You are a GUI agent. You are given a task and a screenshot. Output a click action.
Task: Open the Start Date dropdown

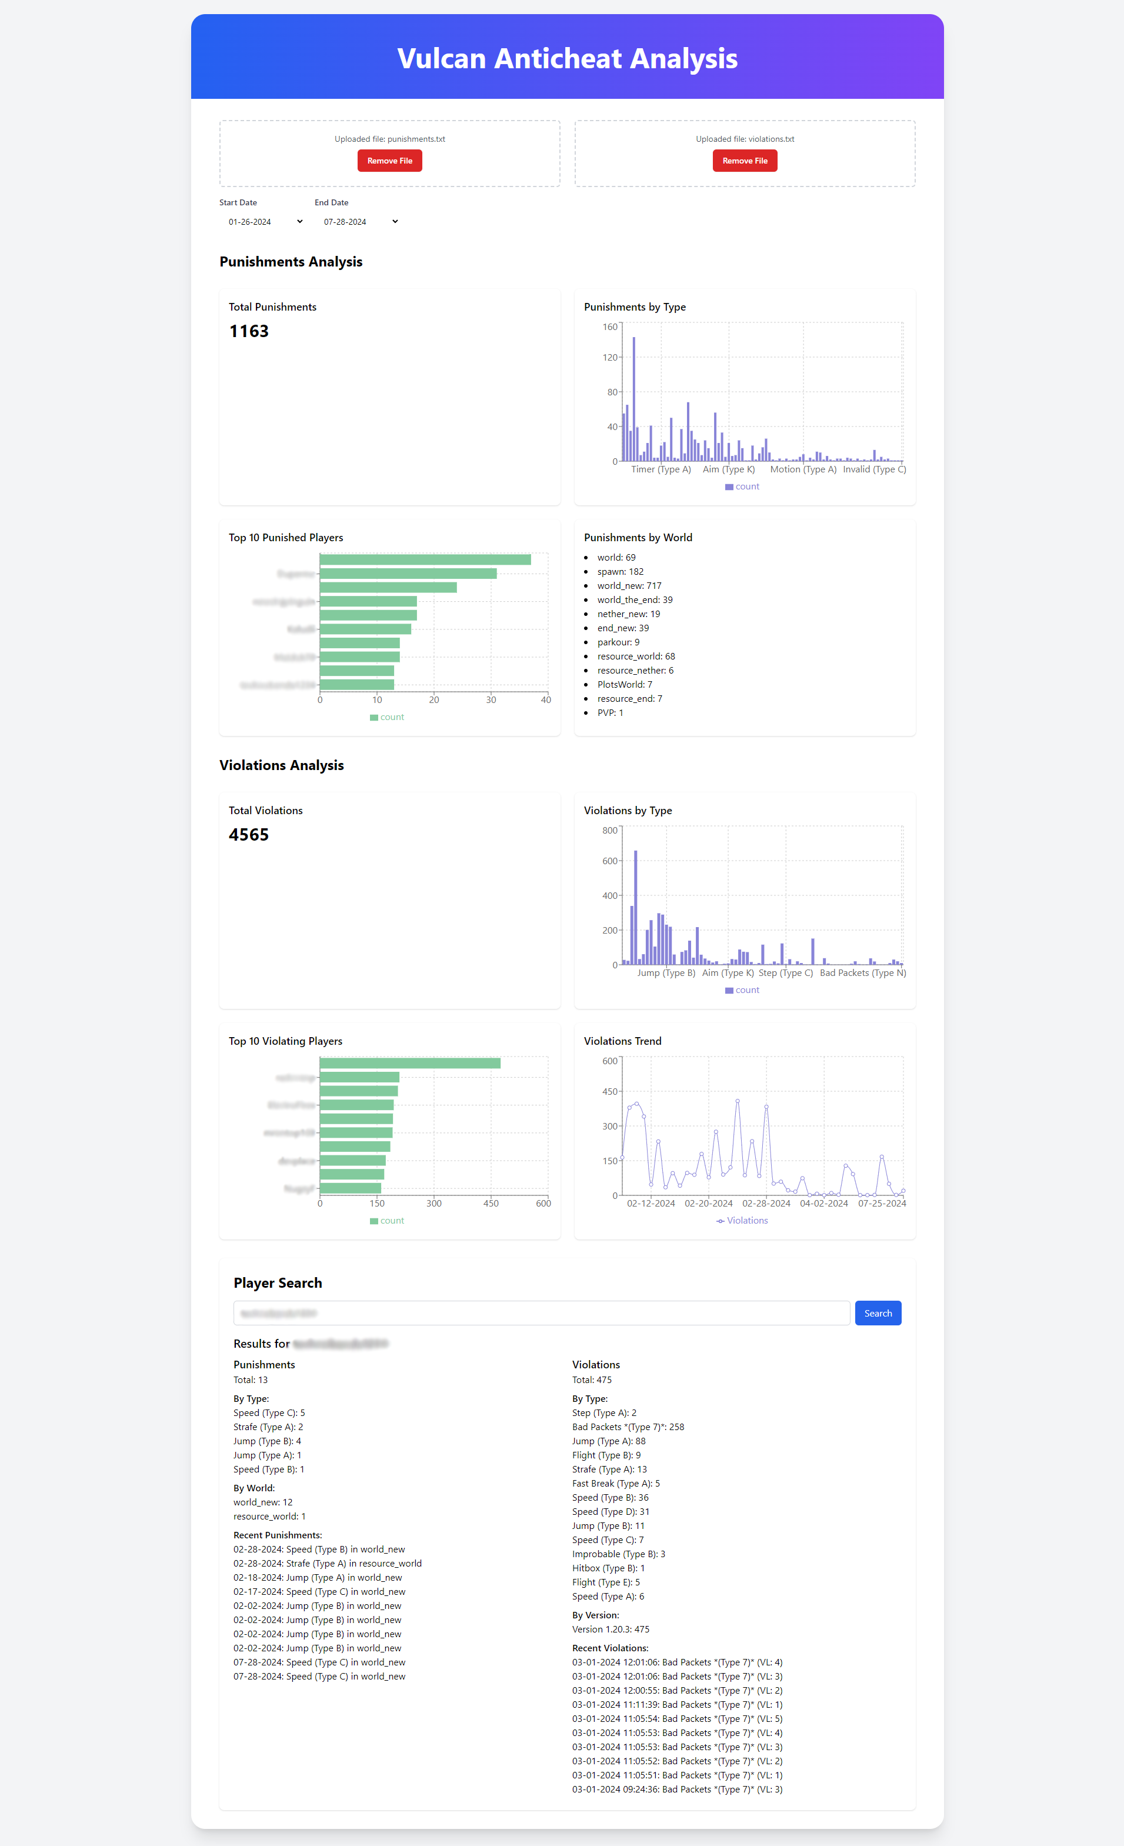point(265,222)
